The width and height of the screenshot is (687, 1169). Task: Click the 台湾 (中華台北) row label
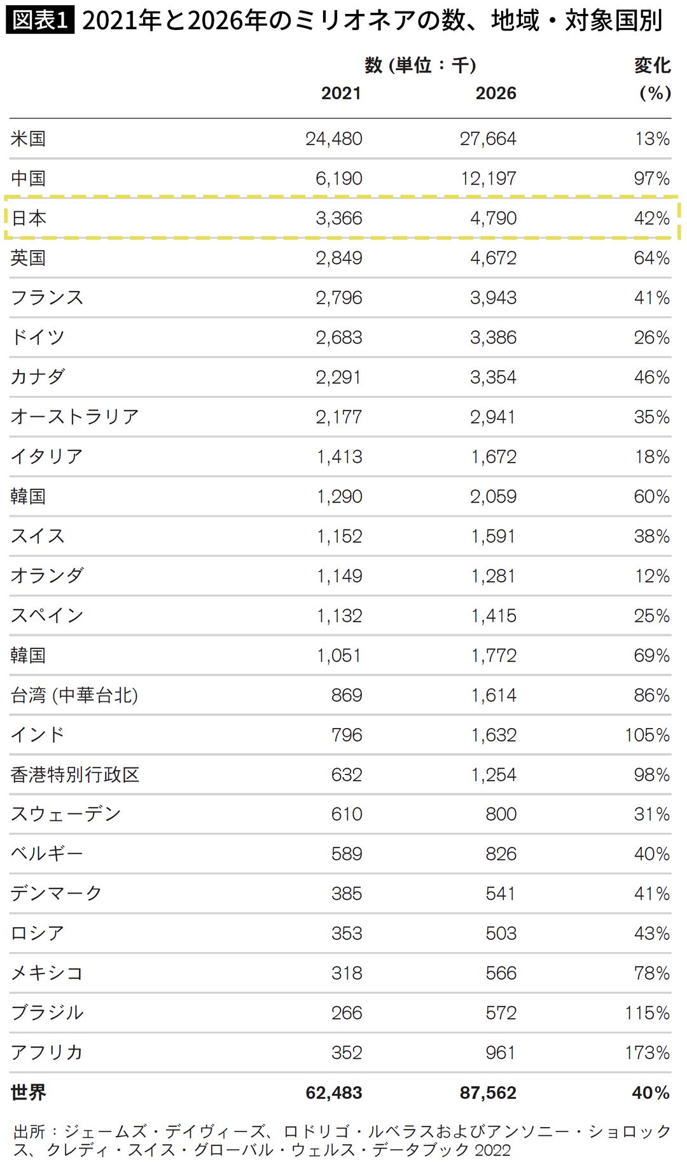pos(74,695)
